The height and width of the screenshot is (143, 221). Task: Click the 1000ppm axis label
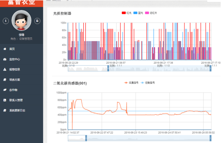click(61, 93)
